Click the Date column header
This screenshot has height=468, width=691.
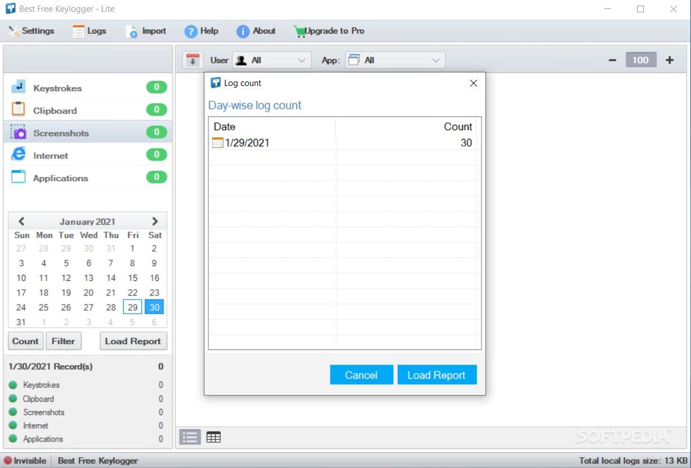click(272, 126)
